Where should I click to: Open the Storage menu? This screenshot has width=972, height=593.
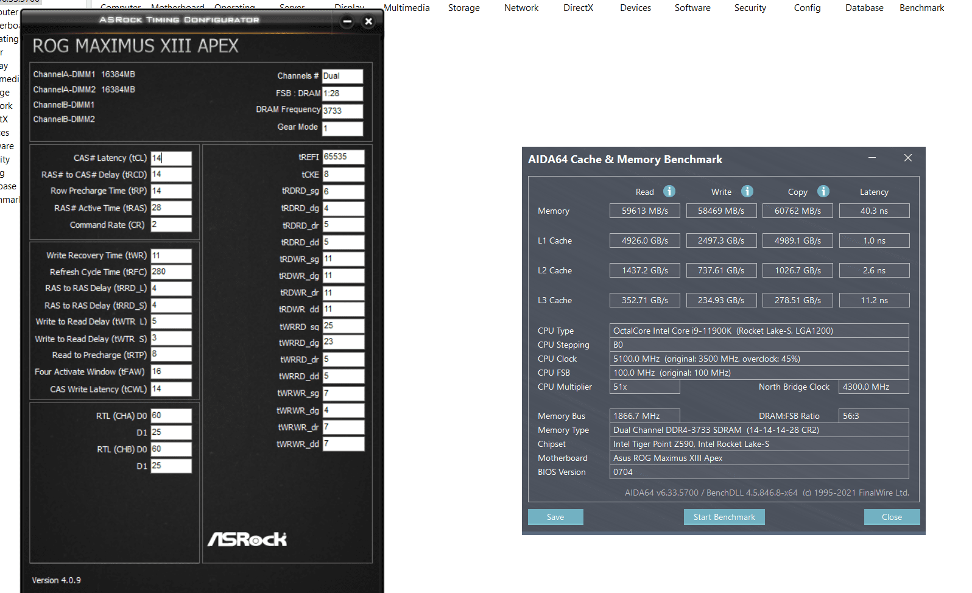point(464,8)
